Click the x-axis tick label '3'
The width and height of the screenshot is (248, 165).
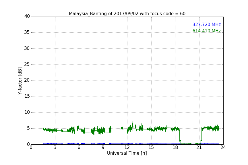coord(55,148)
